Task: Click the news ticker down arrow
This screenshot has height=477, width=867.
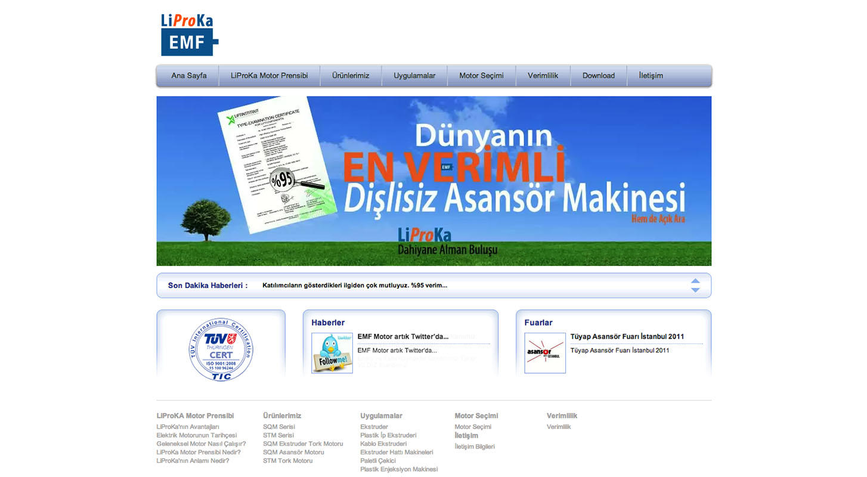Action: (x=695, y=290)
